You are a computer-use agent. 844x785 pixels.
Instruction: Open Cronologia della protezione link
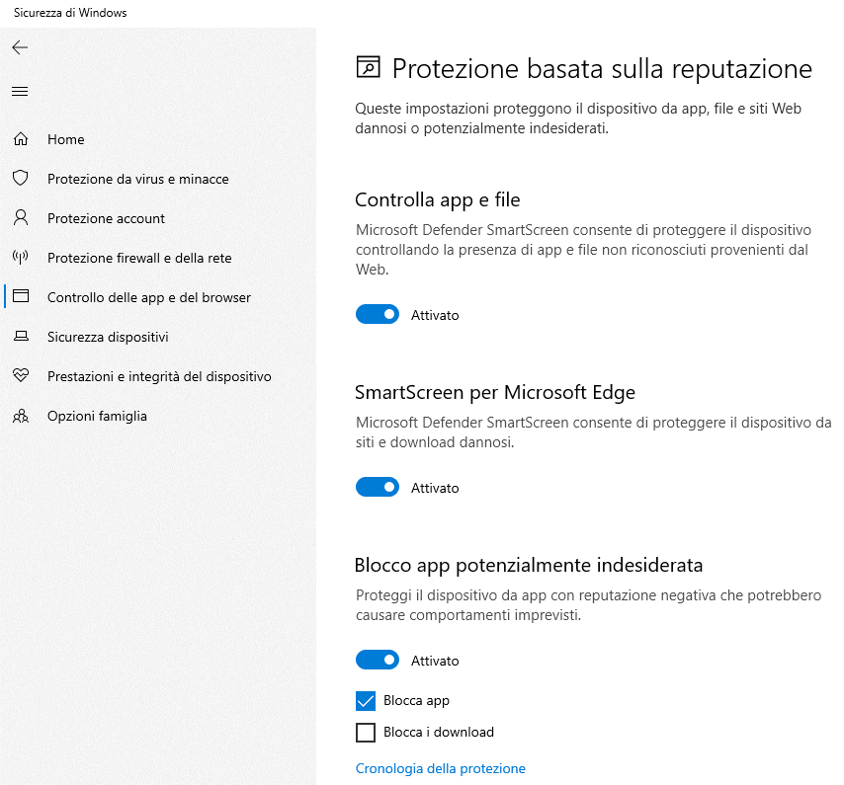coord(441,768)
